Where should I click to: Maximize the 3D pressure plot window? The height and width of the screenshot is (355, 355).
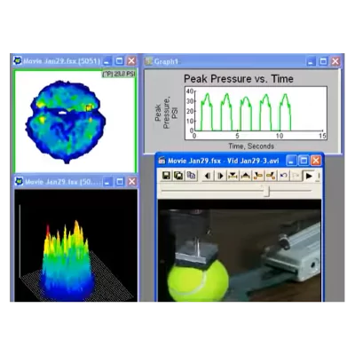[120, 181]
